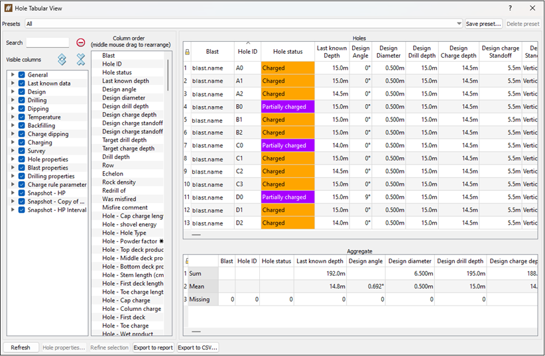Click in the Search input field
Screen dimensions: 545x356
click(48, 43)
